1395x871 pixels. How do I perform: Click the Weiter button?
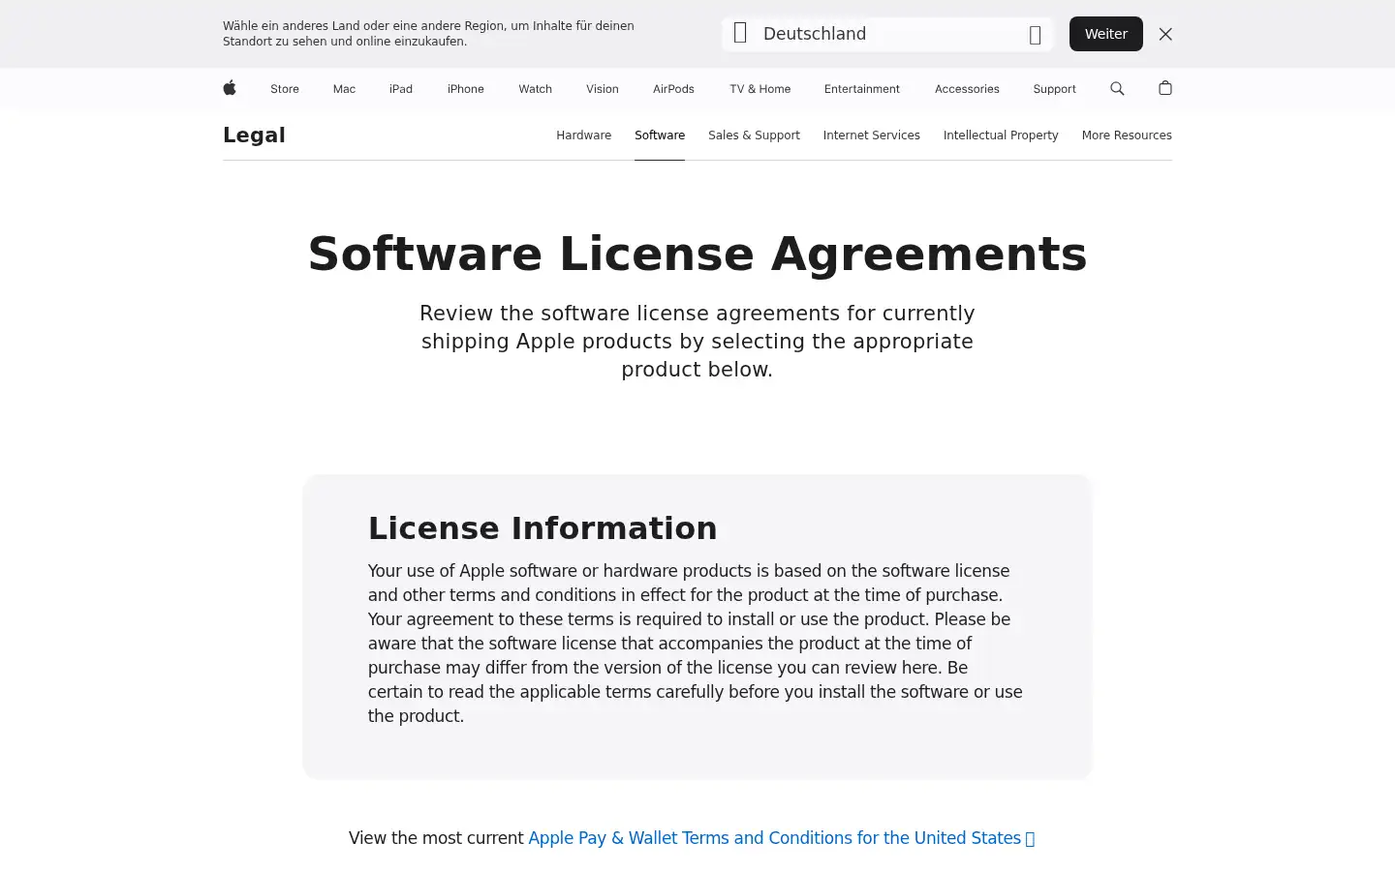tap(1106, 34)
